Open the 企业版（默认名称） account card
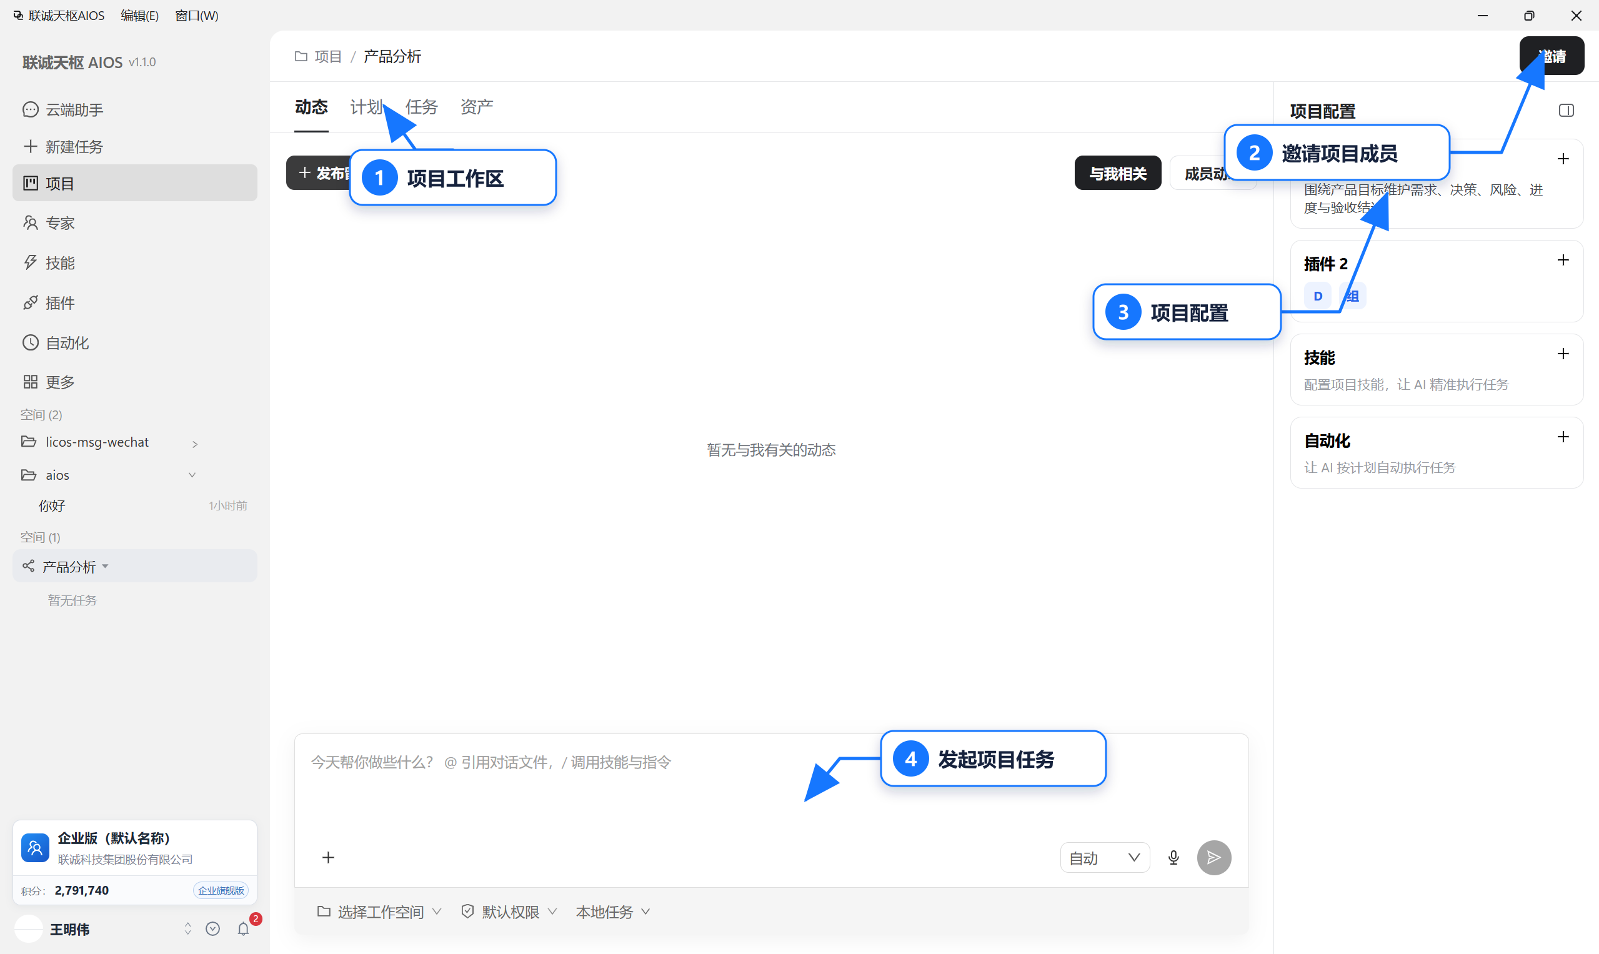This screenshot has height=954, width=1599. point(134,848)
